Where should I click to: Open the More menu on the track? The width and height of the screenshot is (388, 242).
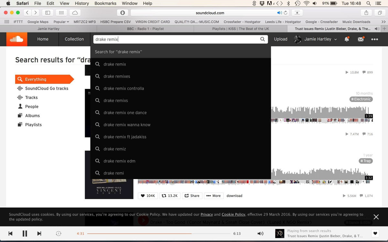coord(213,196)
